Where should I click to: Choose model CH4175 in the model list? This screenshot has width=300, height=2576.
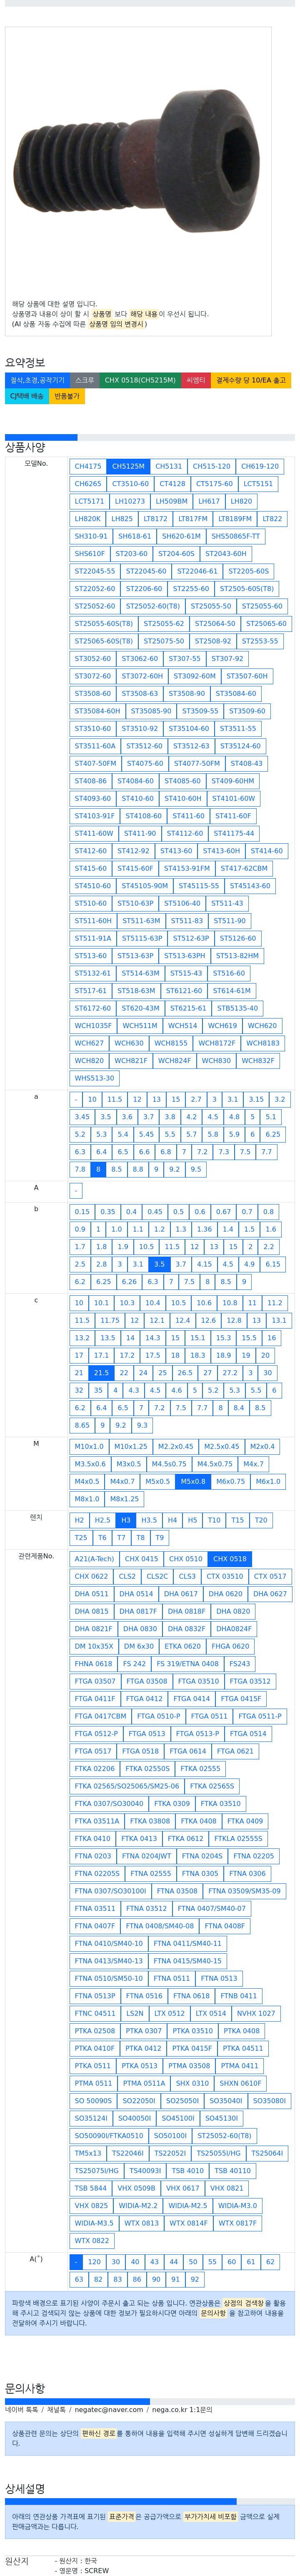pos(88,466)
